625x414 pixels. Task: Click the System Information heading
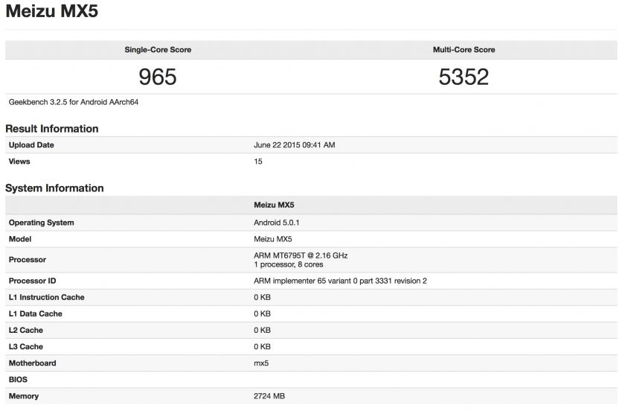(54, 188)
